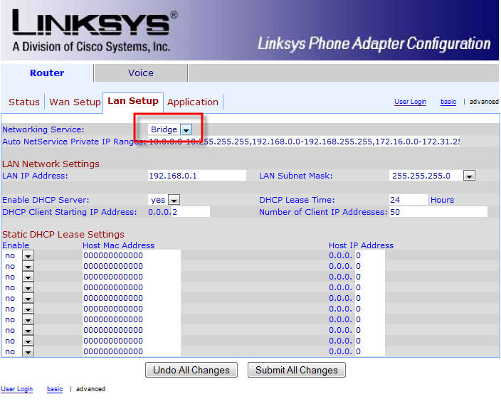Click the DHCP Client Starting IP field

(191, 212)
